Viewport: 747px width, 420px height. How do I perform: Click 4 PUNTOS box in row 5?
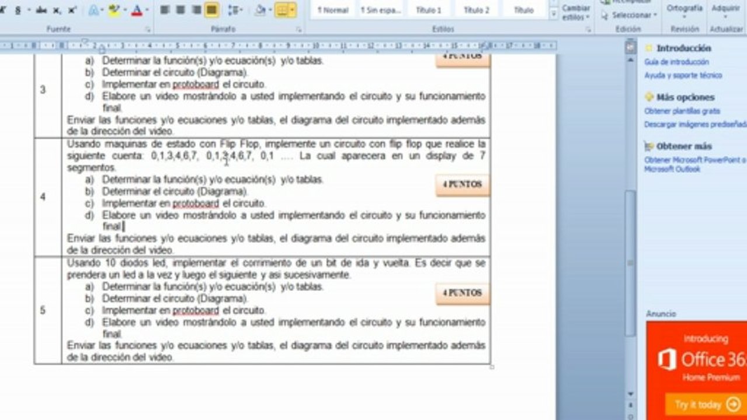pos(463,293)
